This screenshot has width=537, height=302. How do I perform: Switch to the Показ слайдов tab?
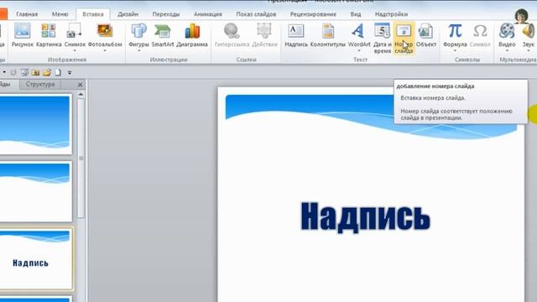tap(256, 14)
